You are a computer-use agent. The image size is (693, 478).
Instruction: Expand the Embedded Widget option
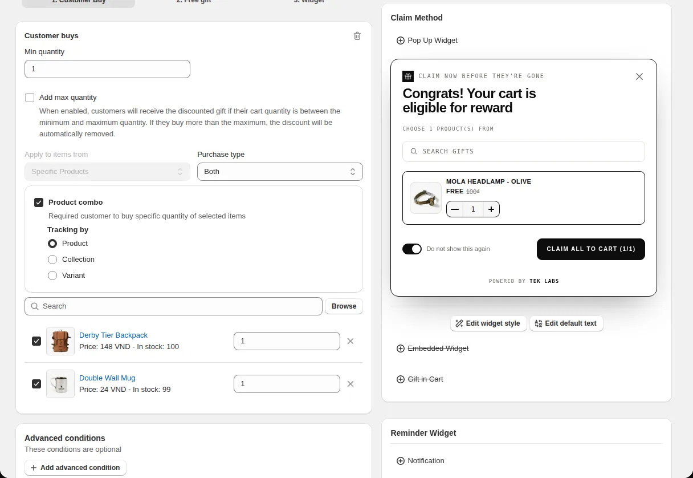click(x=433, y=349)
